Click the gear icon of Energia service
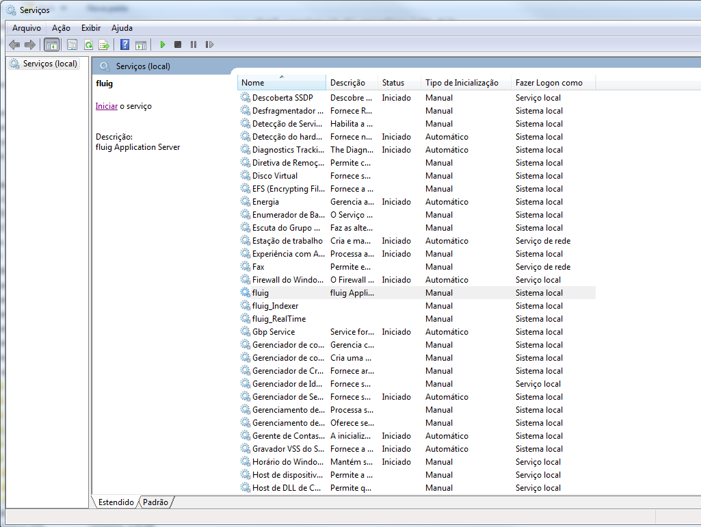 246,202
